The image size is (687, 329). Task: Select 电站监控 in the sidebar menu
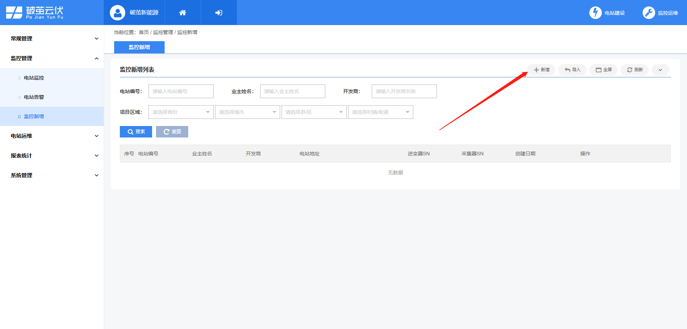coord(34,78)
